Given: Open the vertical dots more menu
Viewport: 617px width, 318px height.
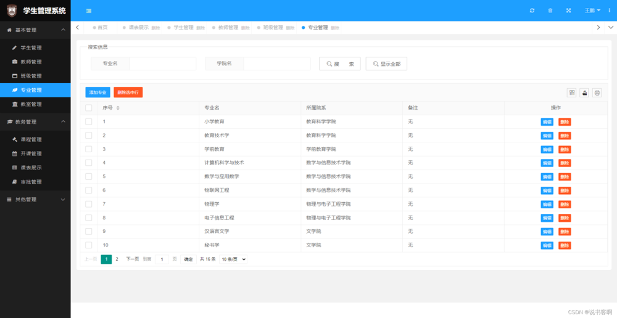Looking at the screenshot, I should [x=609, y=10].
